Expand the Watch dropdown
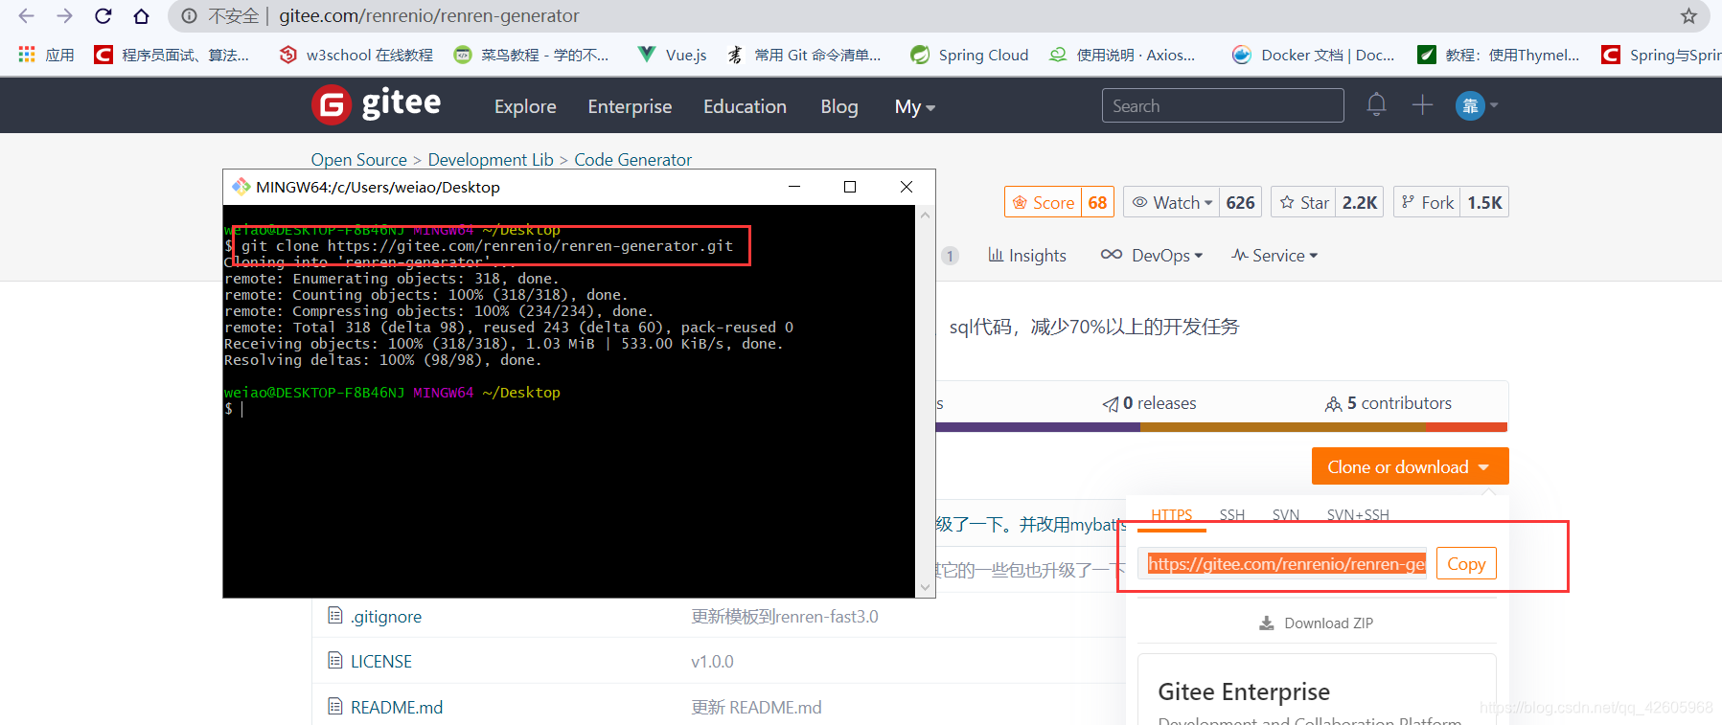Screen dimensions: 1722x725 pyautogui.click(x=1172, y=202)
